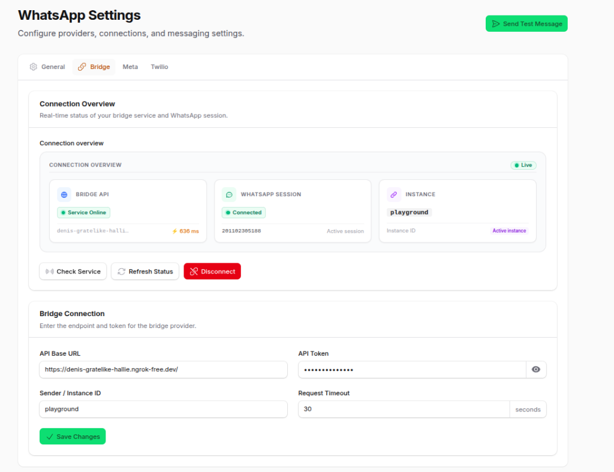Click the broadcast signal icon on Check Service
This screenshot has width=614, height=472.
[50, 272]
